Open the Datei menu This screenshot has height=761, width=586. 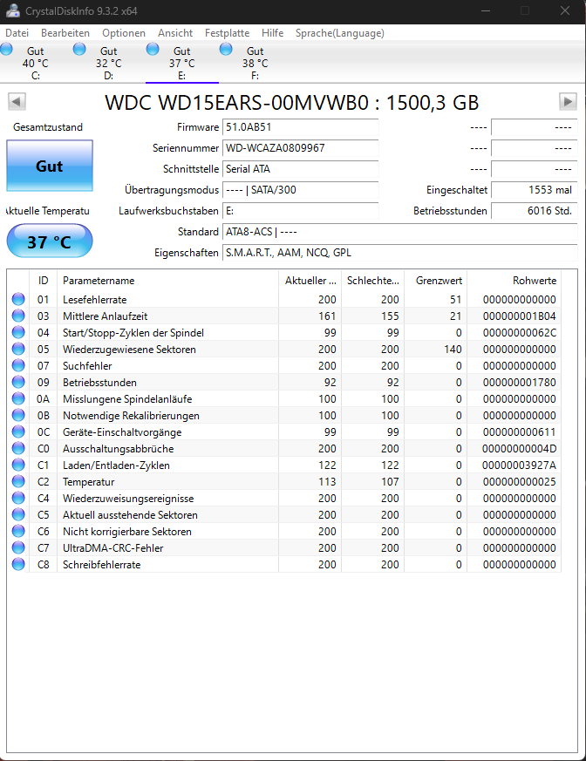click(17, 33)
